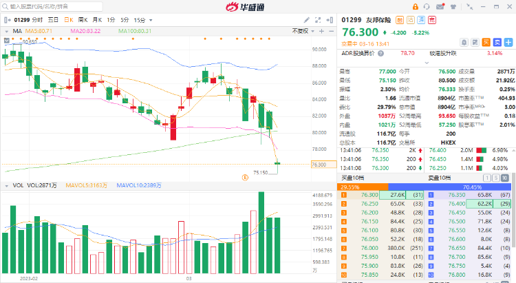Click the blue 卖 sell button
Viewport: 516px width, 283px height.
[x=497, y=42]
